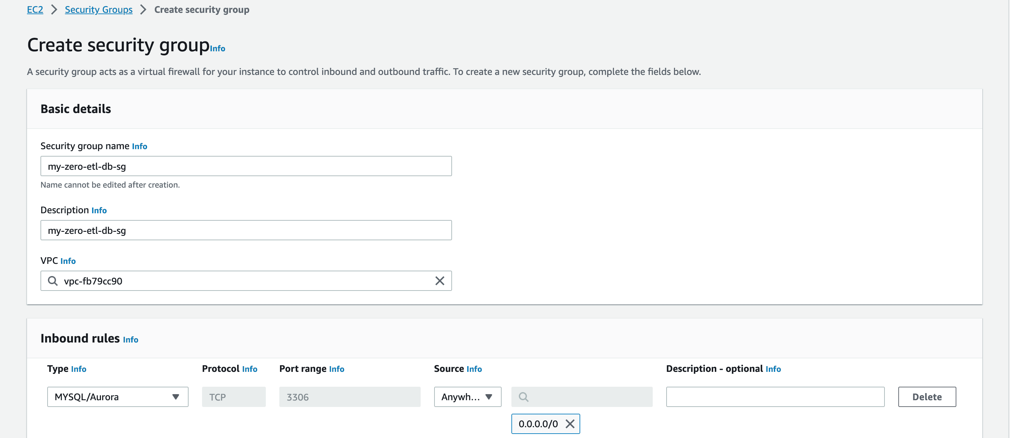Click the inbound rule description input
The image size is (1012, 438).
coord(775,397)
